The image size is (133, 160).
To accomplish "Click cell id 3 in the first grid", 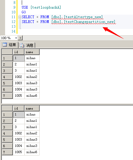I will click(19, 71).
